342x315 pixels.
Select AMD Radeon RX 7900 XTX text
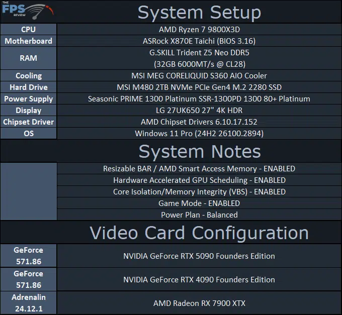pos(199,303)
